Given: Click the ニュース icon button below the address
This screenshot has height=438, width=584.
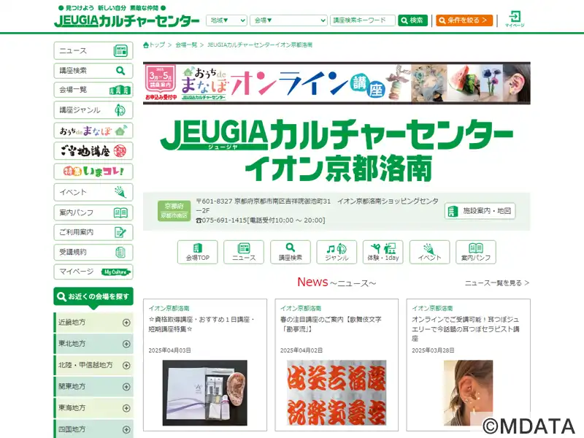Looking at the screenshot, I should click(x=244, y=252).
